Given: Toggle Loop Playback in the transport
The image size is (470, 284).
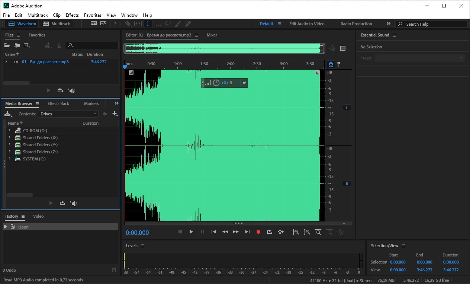Looking at the screenshot, I should point(270,232).
